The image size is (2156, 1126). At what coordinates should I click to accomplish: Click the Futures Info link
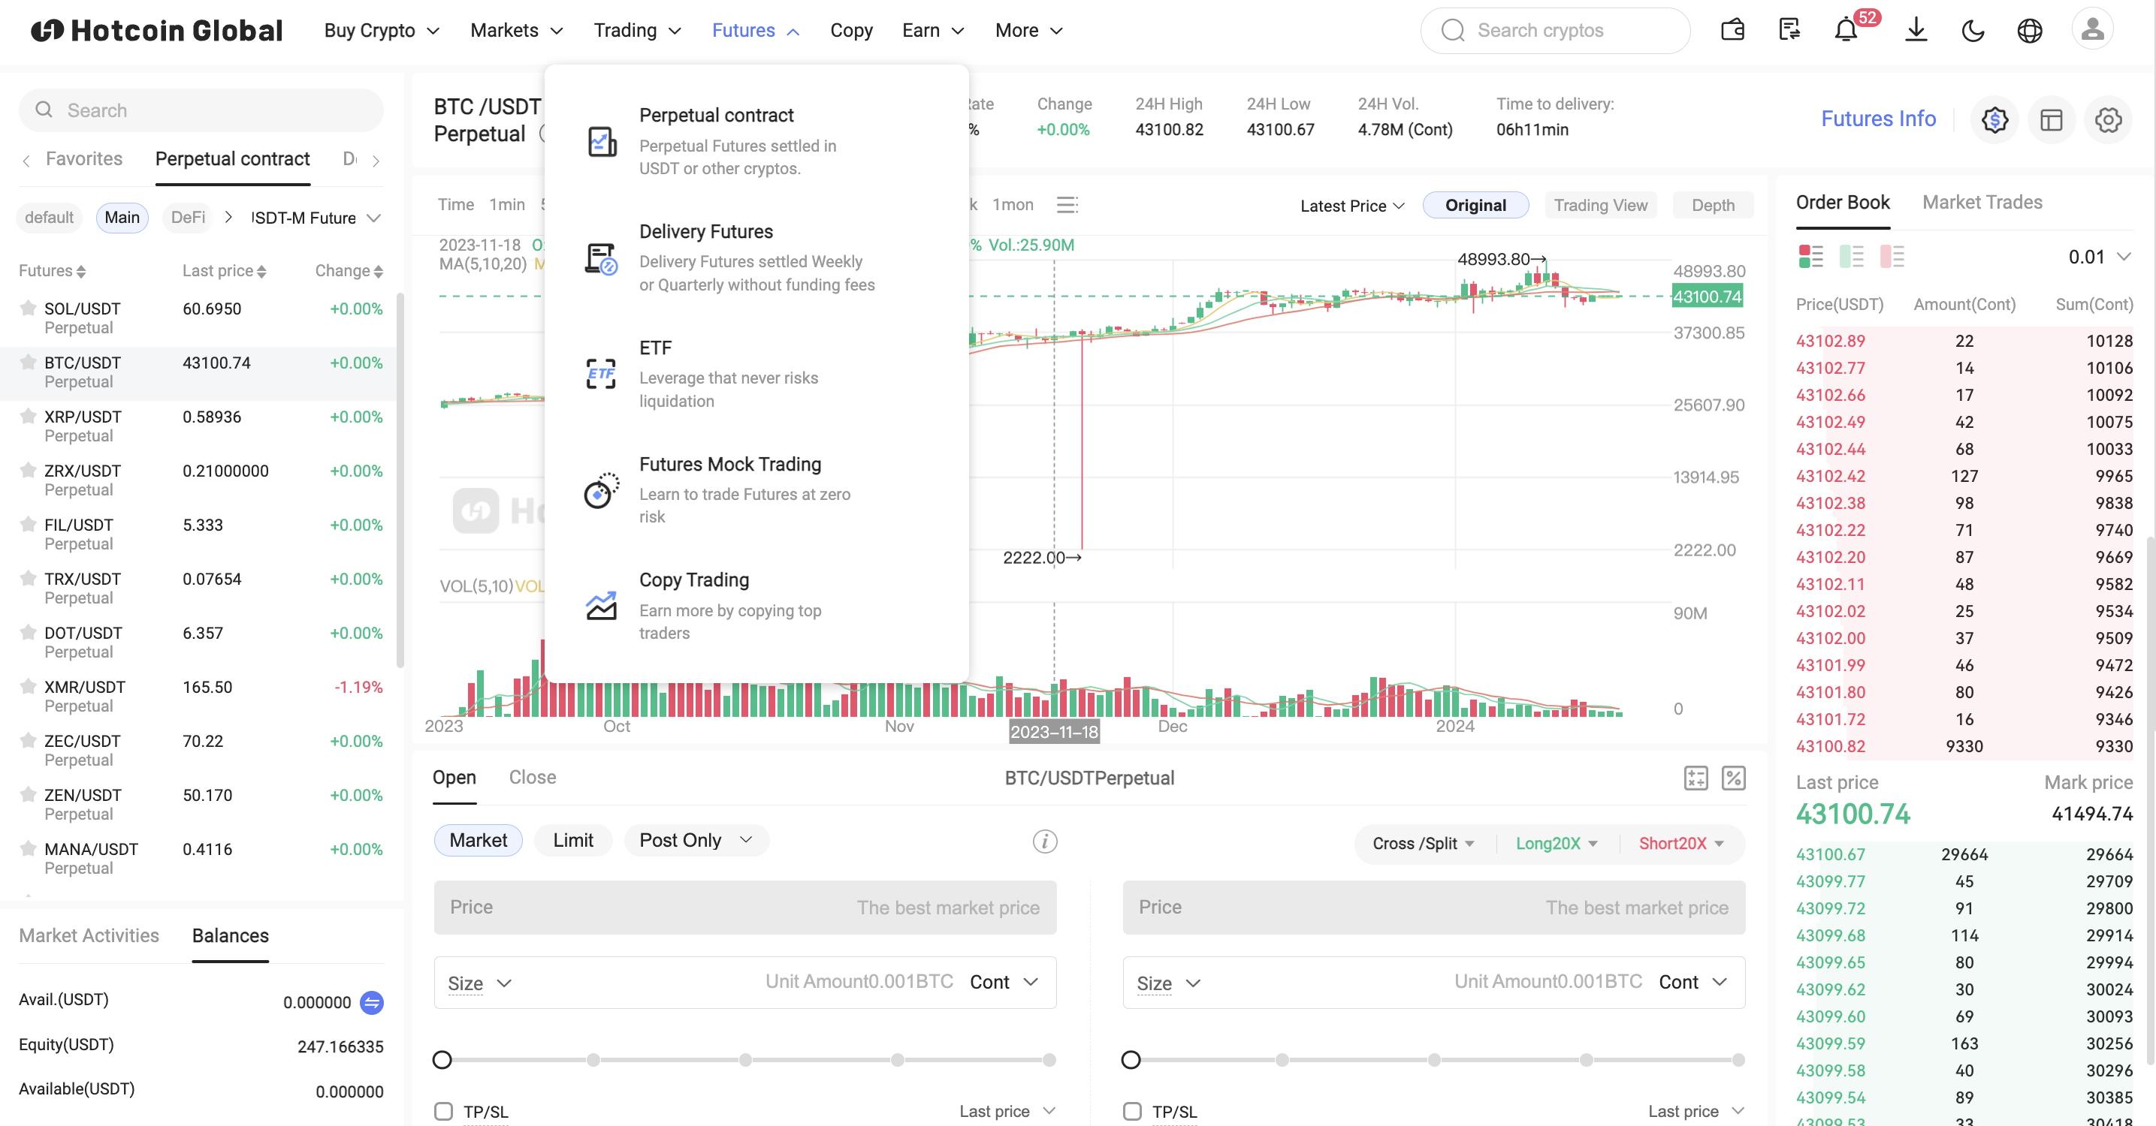pos(1877,119)
